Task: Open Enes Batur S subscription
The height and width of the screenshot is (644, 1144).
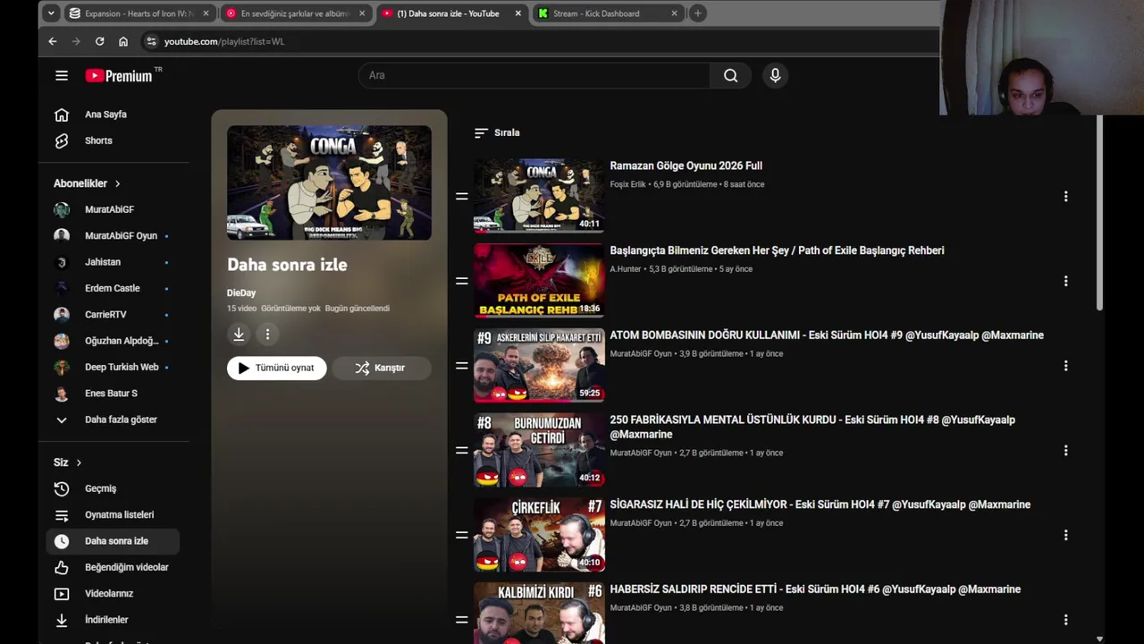Action: click(x=113, y=394)
